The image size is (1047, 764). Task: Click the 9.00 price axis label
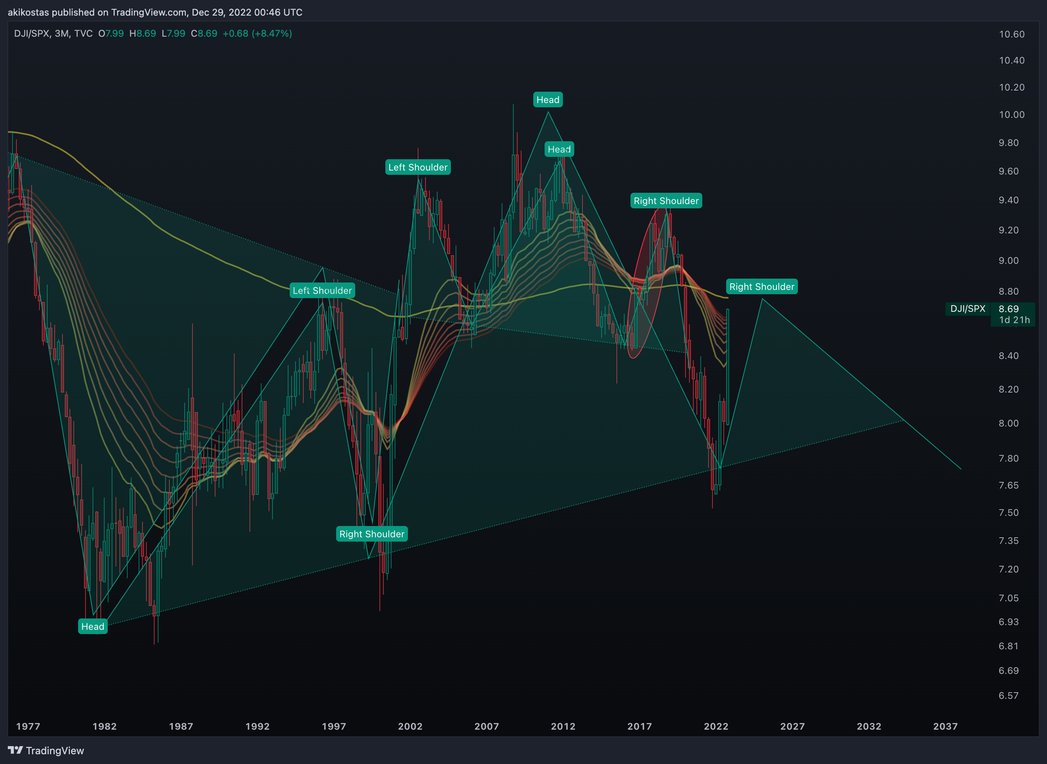pyautogui.click(x=1009, y=261)
